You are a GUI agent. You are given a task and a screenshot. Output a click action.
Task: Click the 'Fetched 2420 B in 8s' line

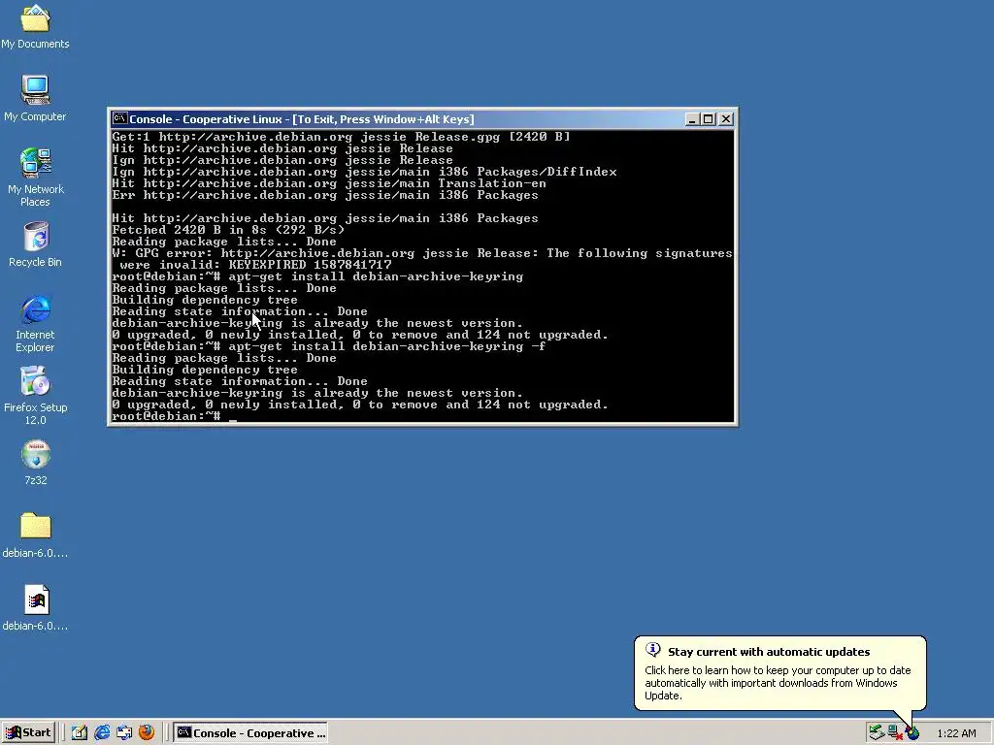point(228,230)
